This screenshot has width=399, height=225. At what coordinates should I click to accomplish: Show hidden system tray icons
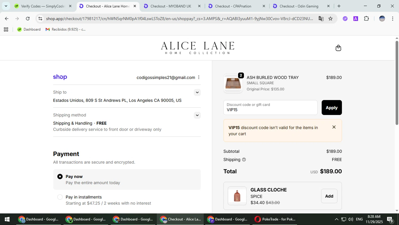point(336,219)
